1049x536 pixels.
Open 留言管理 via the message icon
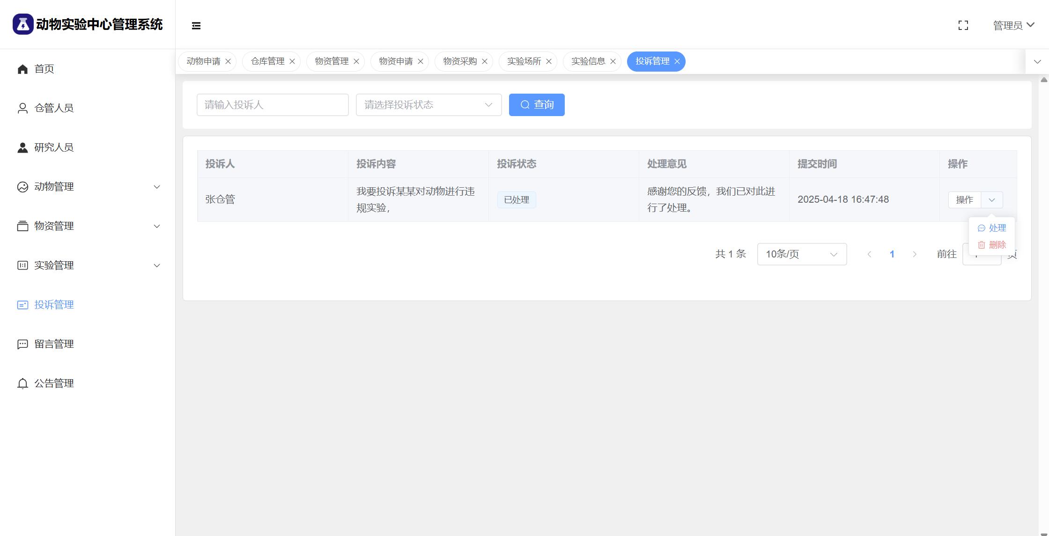[x=22, y=345]
